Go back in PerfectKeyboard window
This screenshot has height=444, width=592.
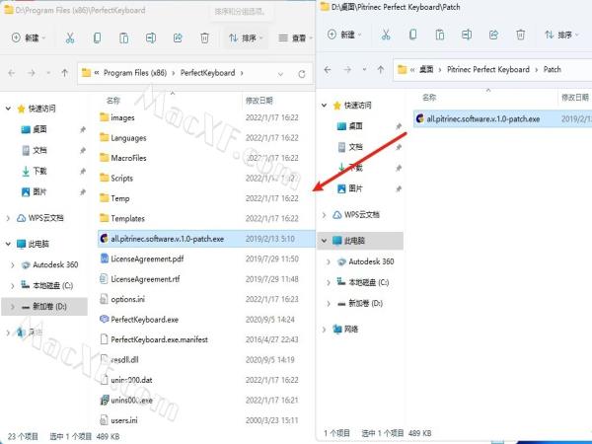12,73
